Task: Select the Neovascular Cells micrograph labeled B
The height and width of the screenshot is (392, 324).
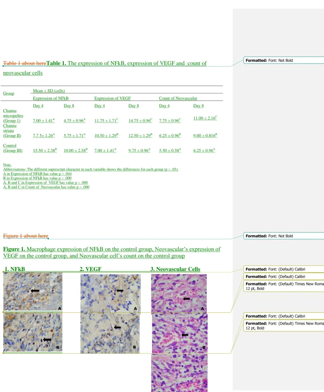Action: pos(179,333)
